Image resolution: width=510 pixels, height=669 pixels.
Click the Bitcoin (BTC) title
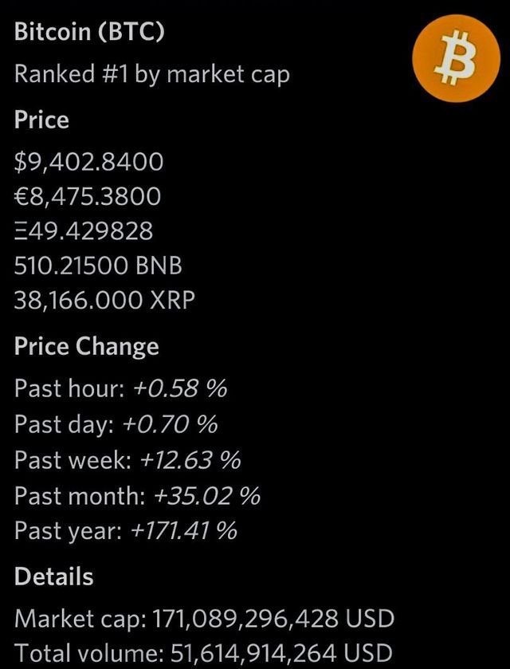(90, 33)
